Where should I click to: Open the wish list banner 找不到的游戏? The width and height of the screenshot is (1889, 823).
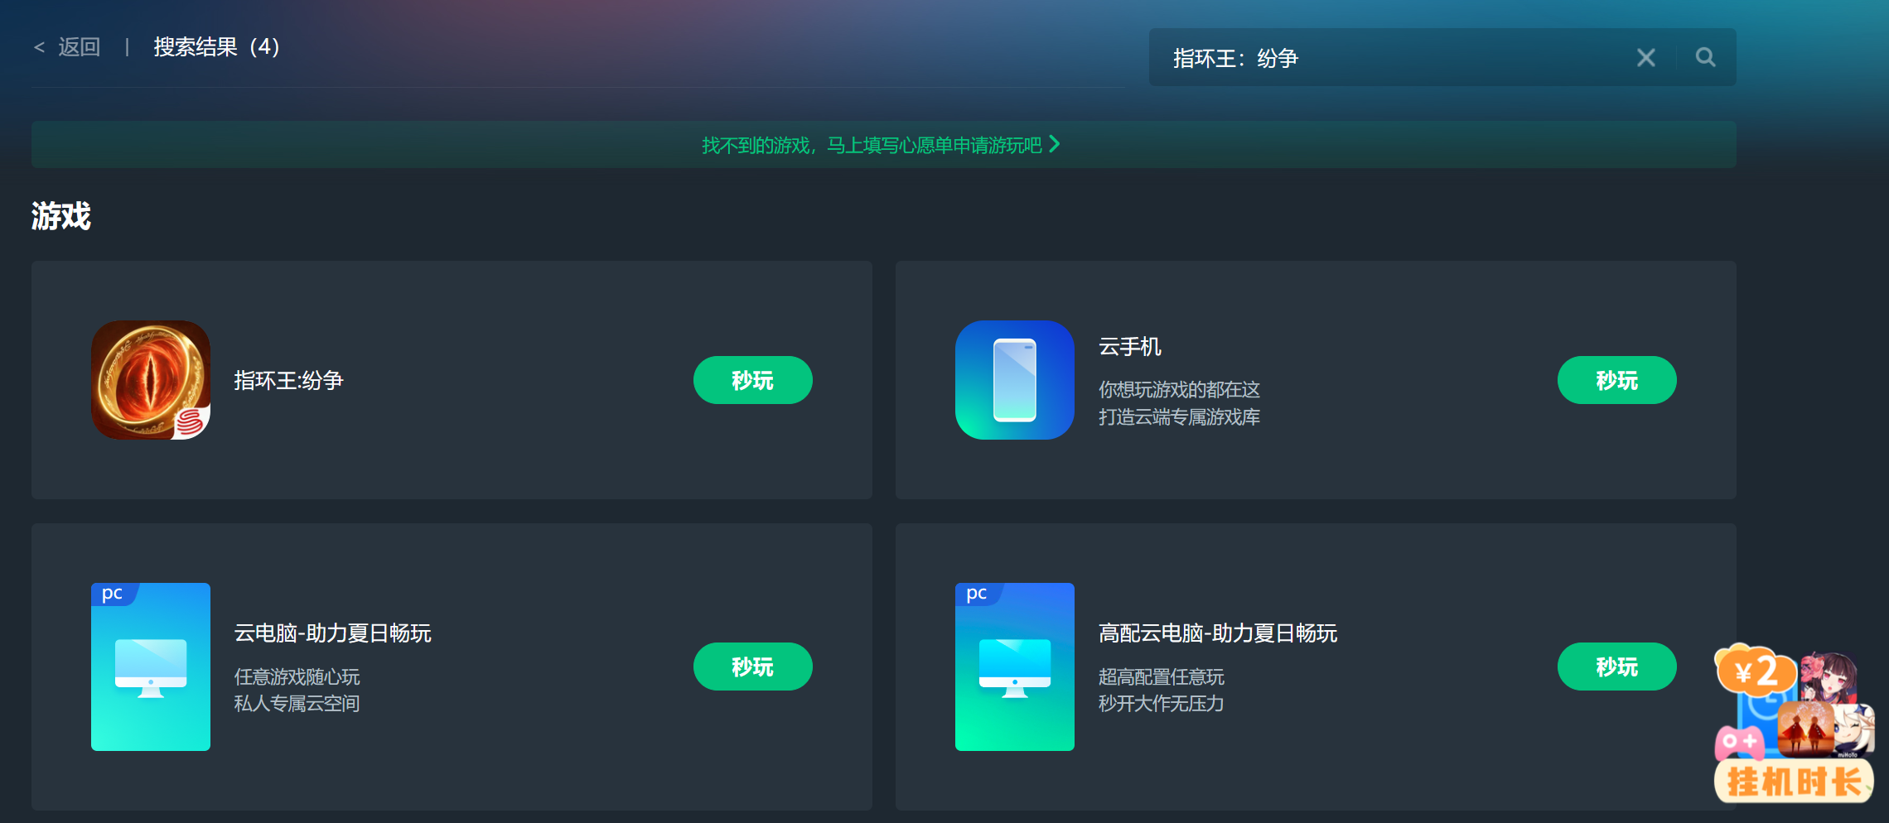[x=883, y=145]
